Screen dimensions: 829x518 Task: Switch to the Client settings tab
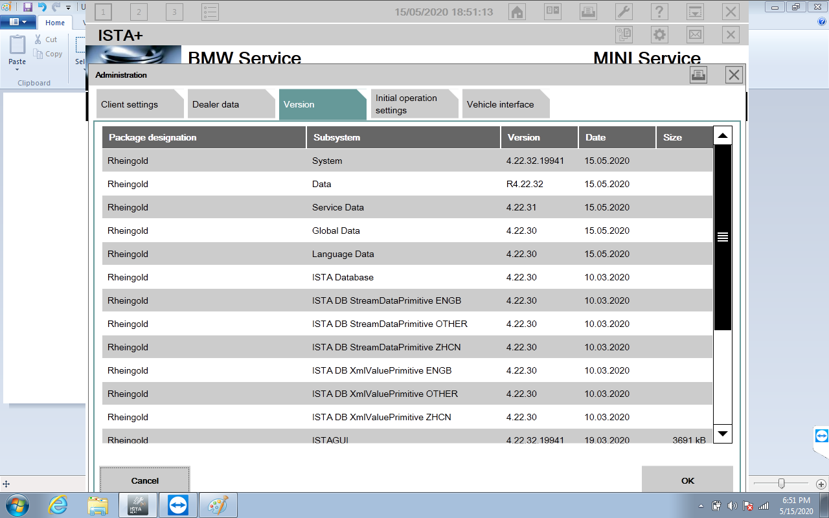coord(139,104)
